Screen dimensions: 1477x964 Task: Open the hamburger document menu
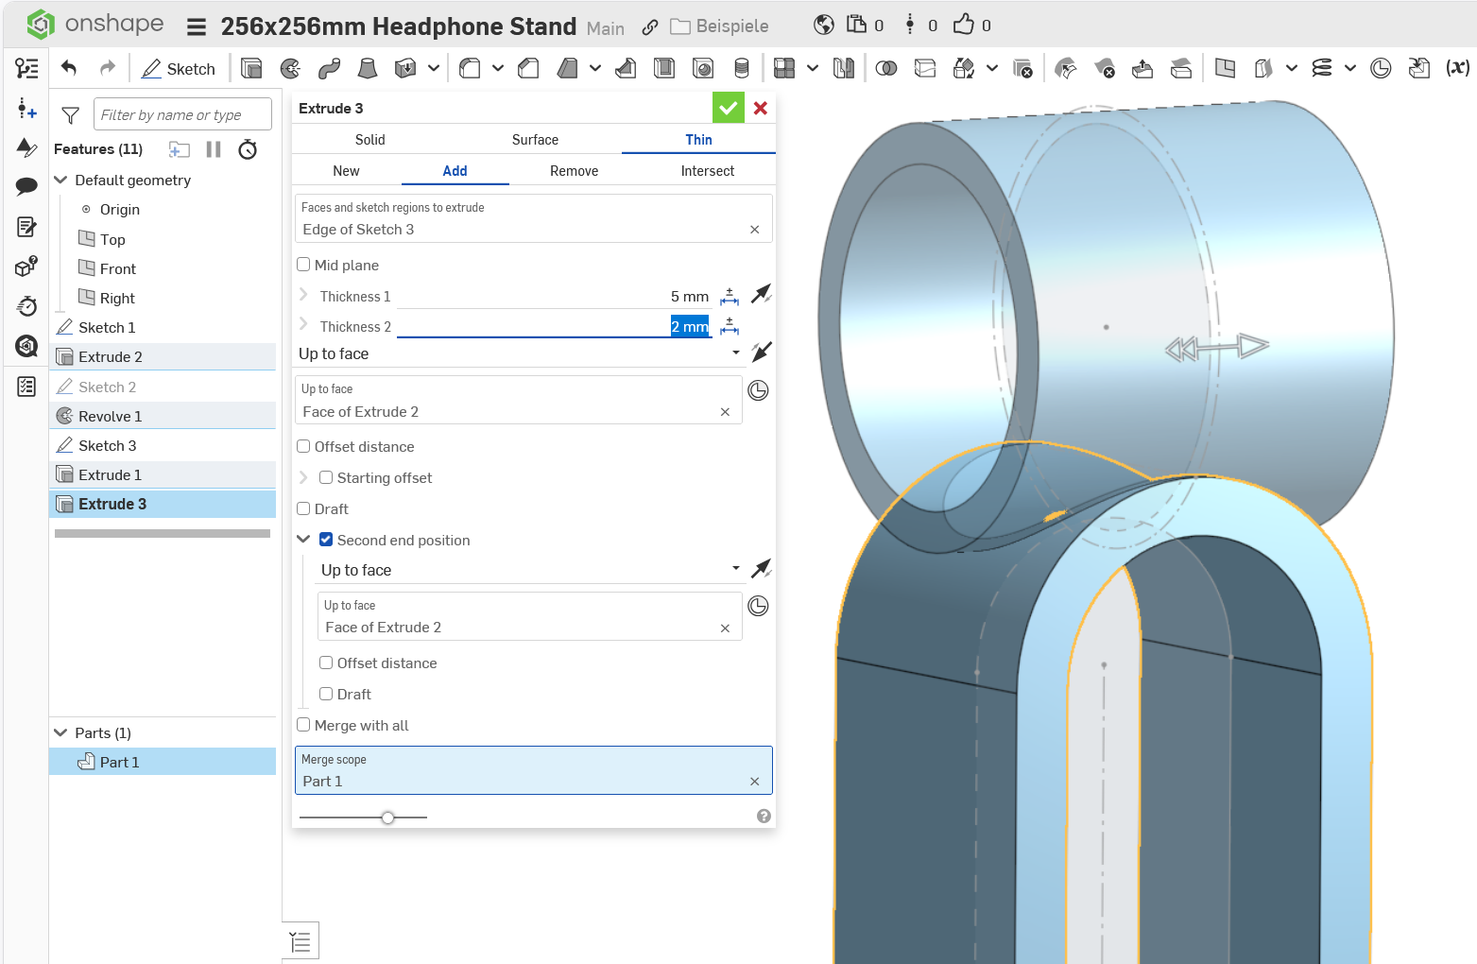pyautogui.click(x=197, y=27)
